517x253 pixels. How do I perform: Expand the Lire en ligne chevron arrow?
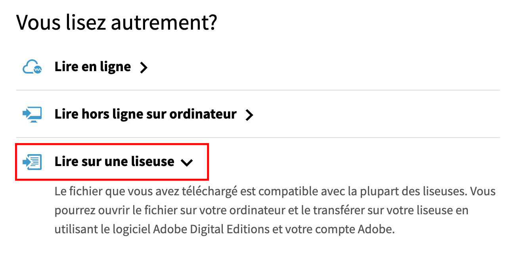pyautogui.click(x=144, y=68)
